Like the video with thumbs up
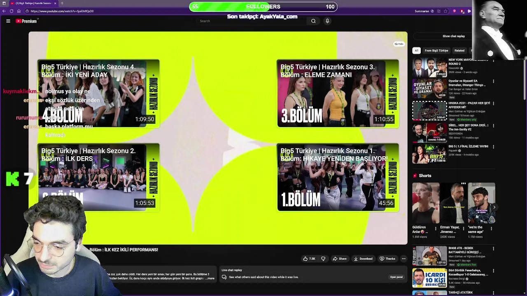Viewport: 527px width, 296px height. click(309, 259)
